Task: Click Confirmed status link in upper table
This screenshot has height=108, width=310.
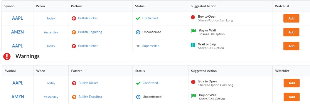Action: 150,18
